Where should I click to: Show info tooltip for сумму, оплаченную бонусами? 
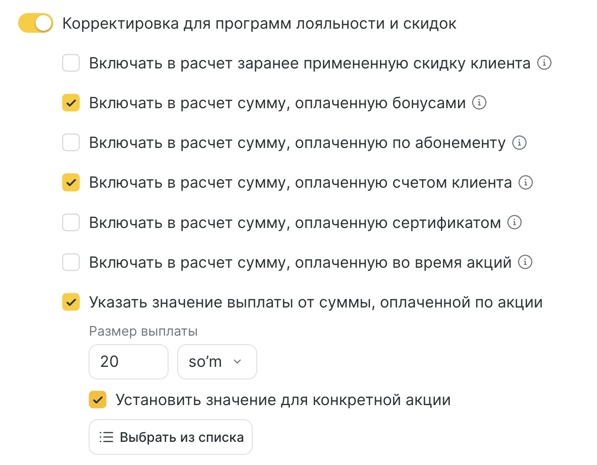coord(479,103)
